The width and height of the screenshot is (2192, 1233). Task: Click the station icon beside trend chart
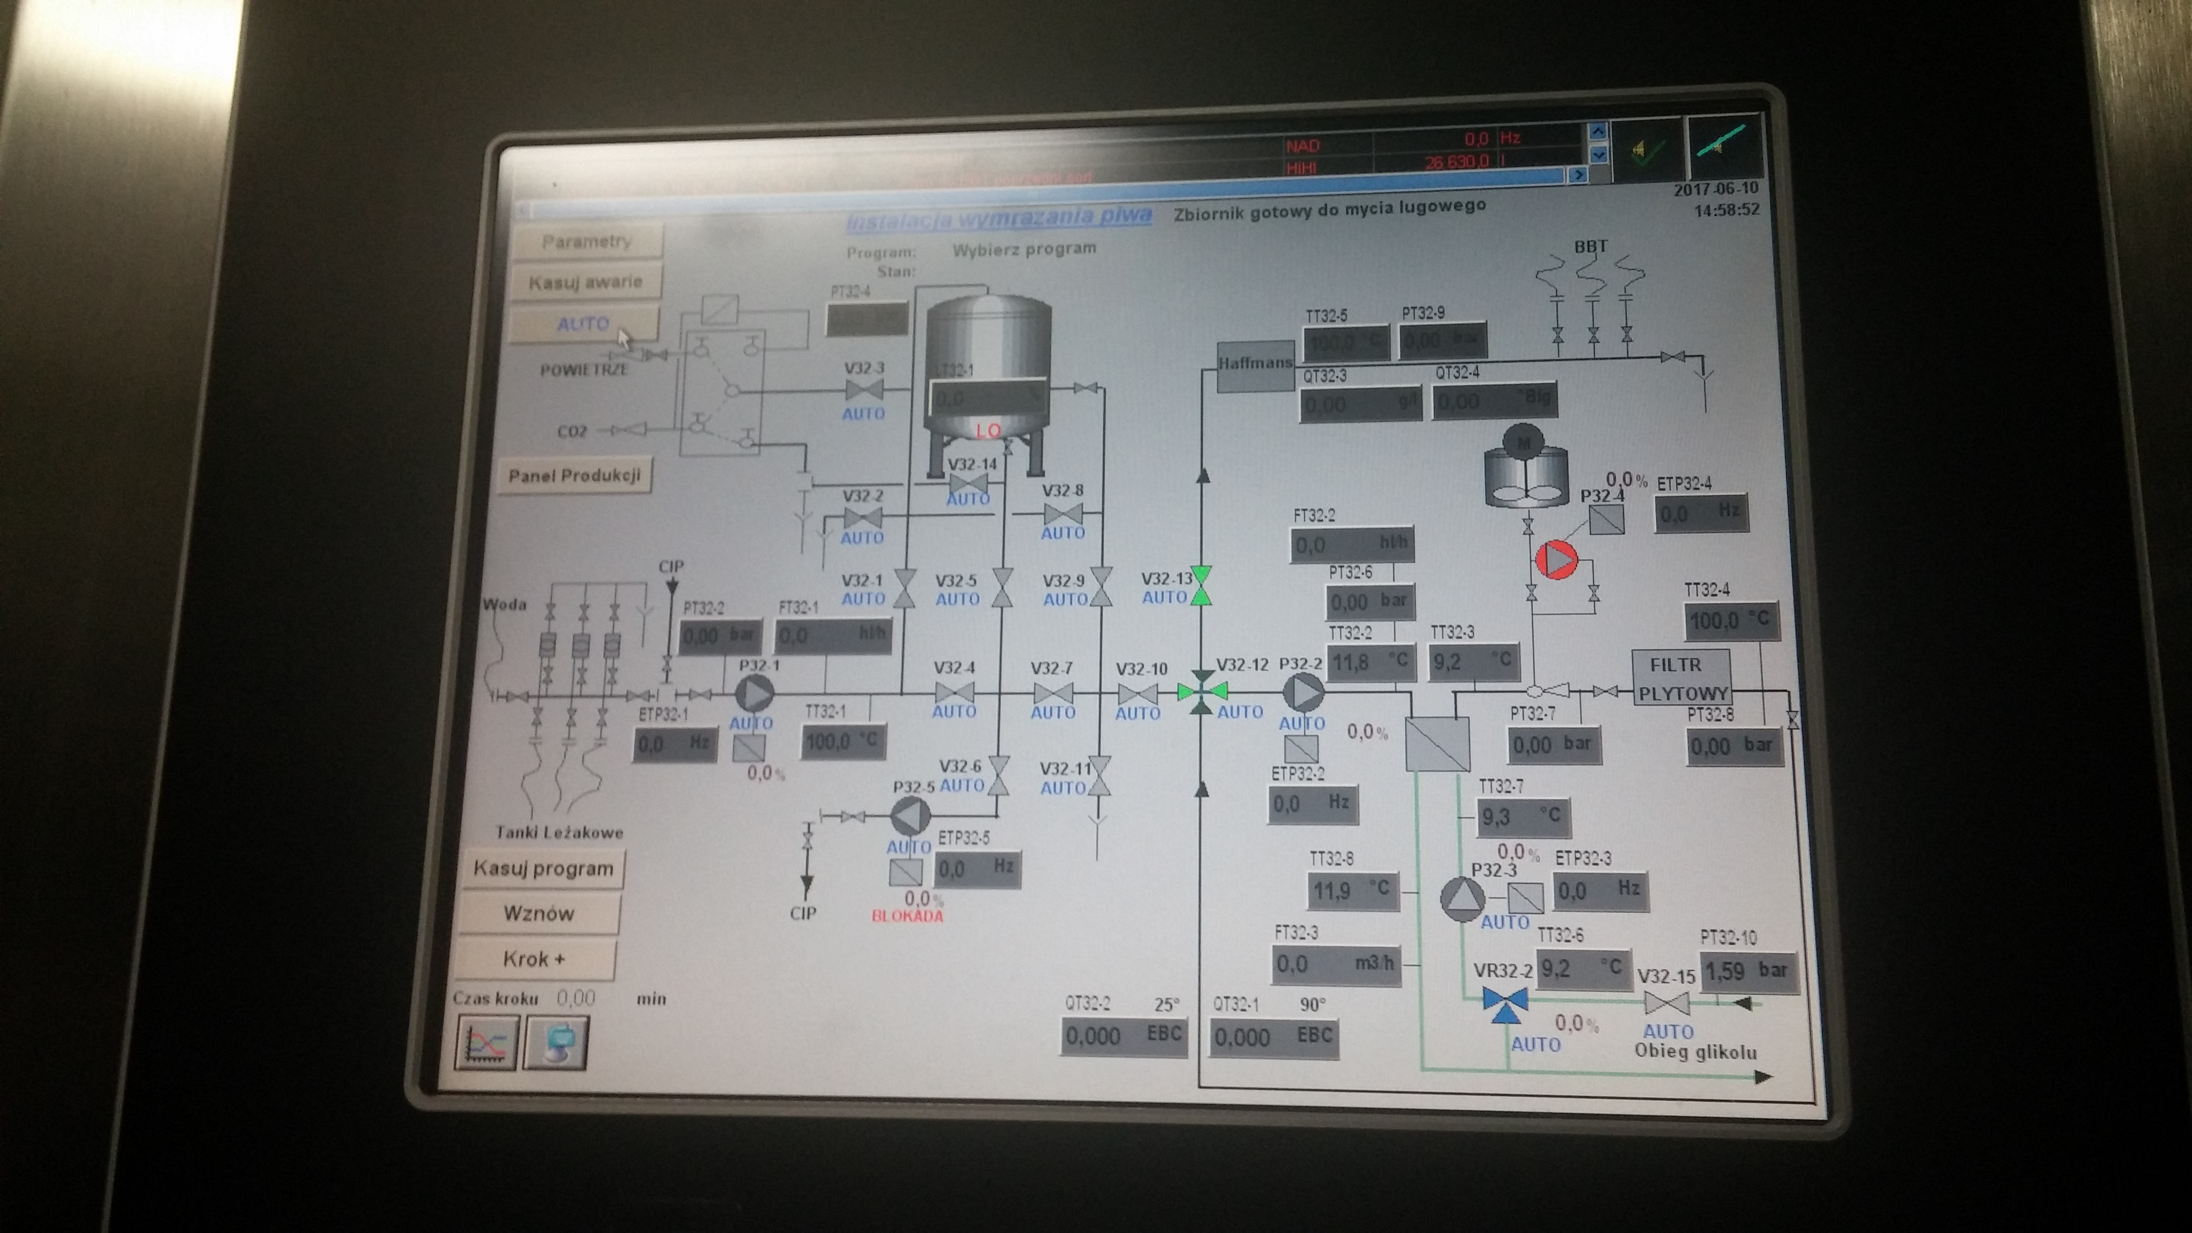(x=557, y=1042)
